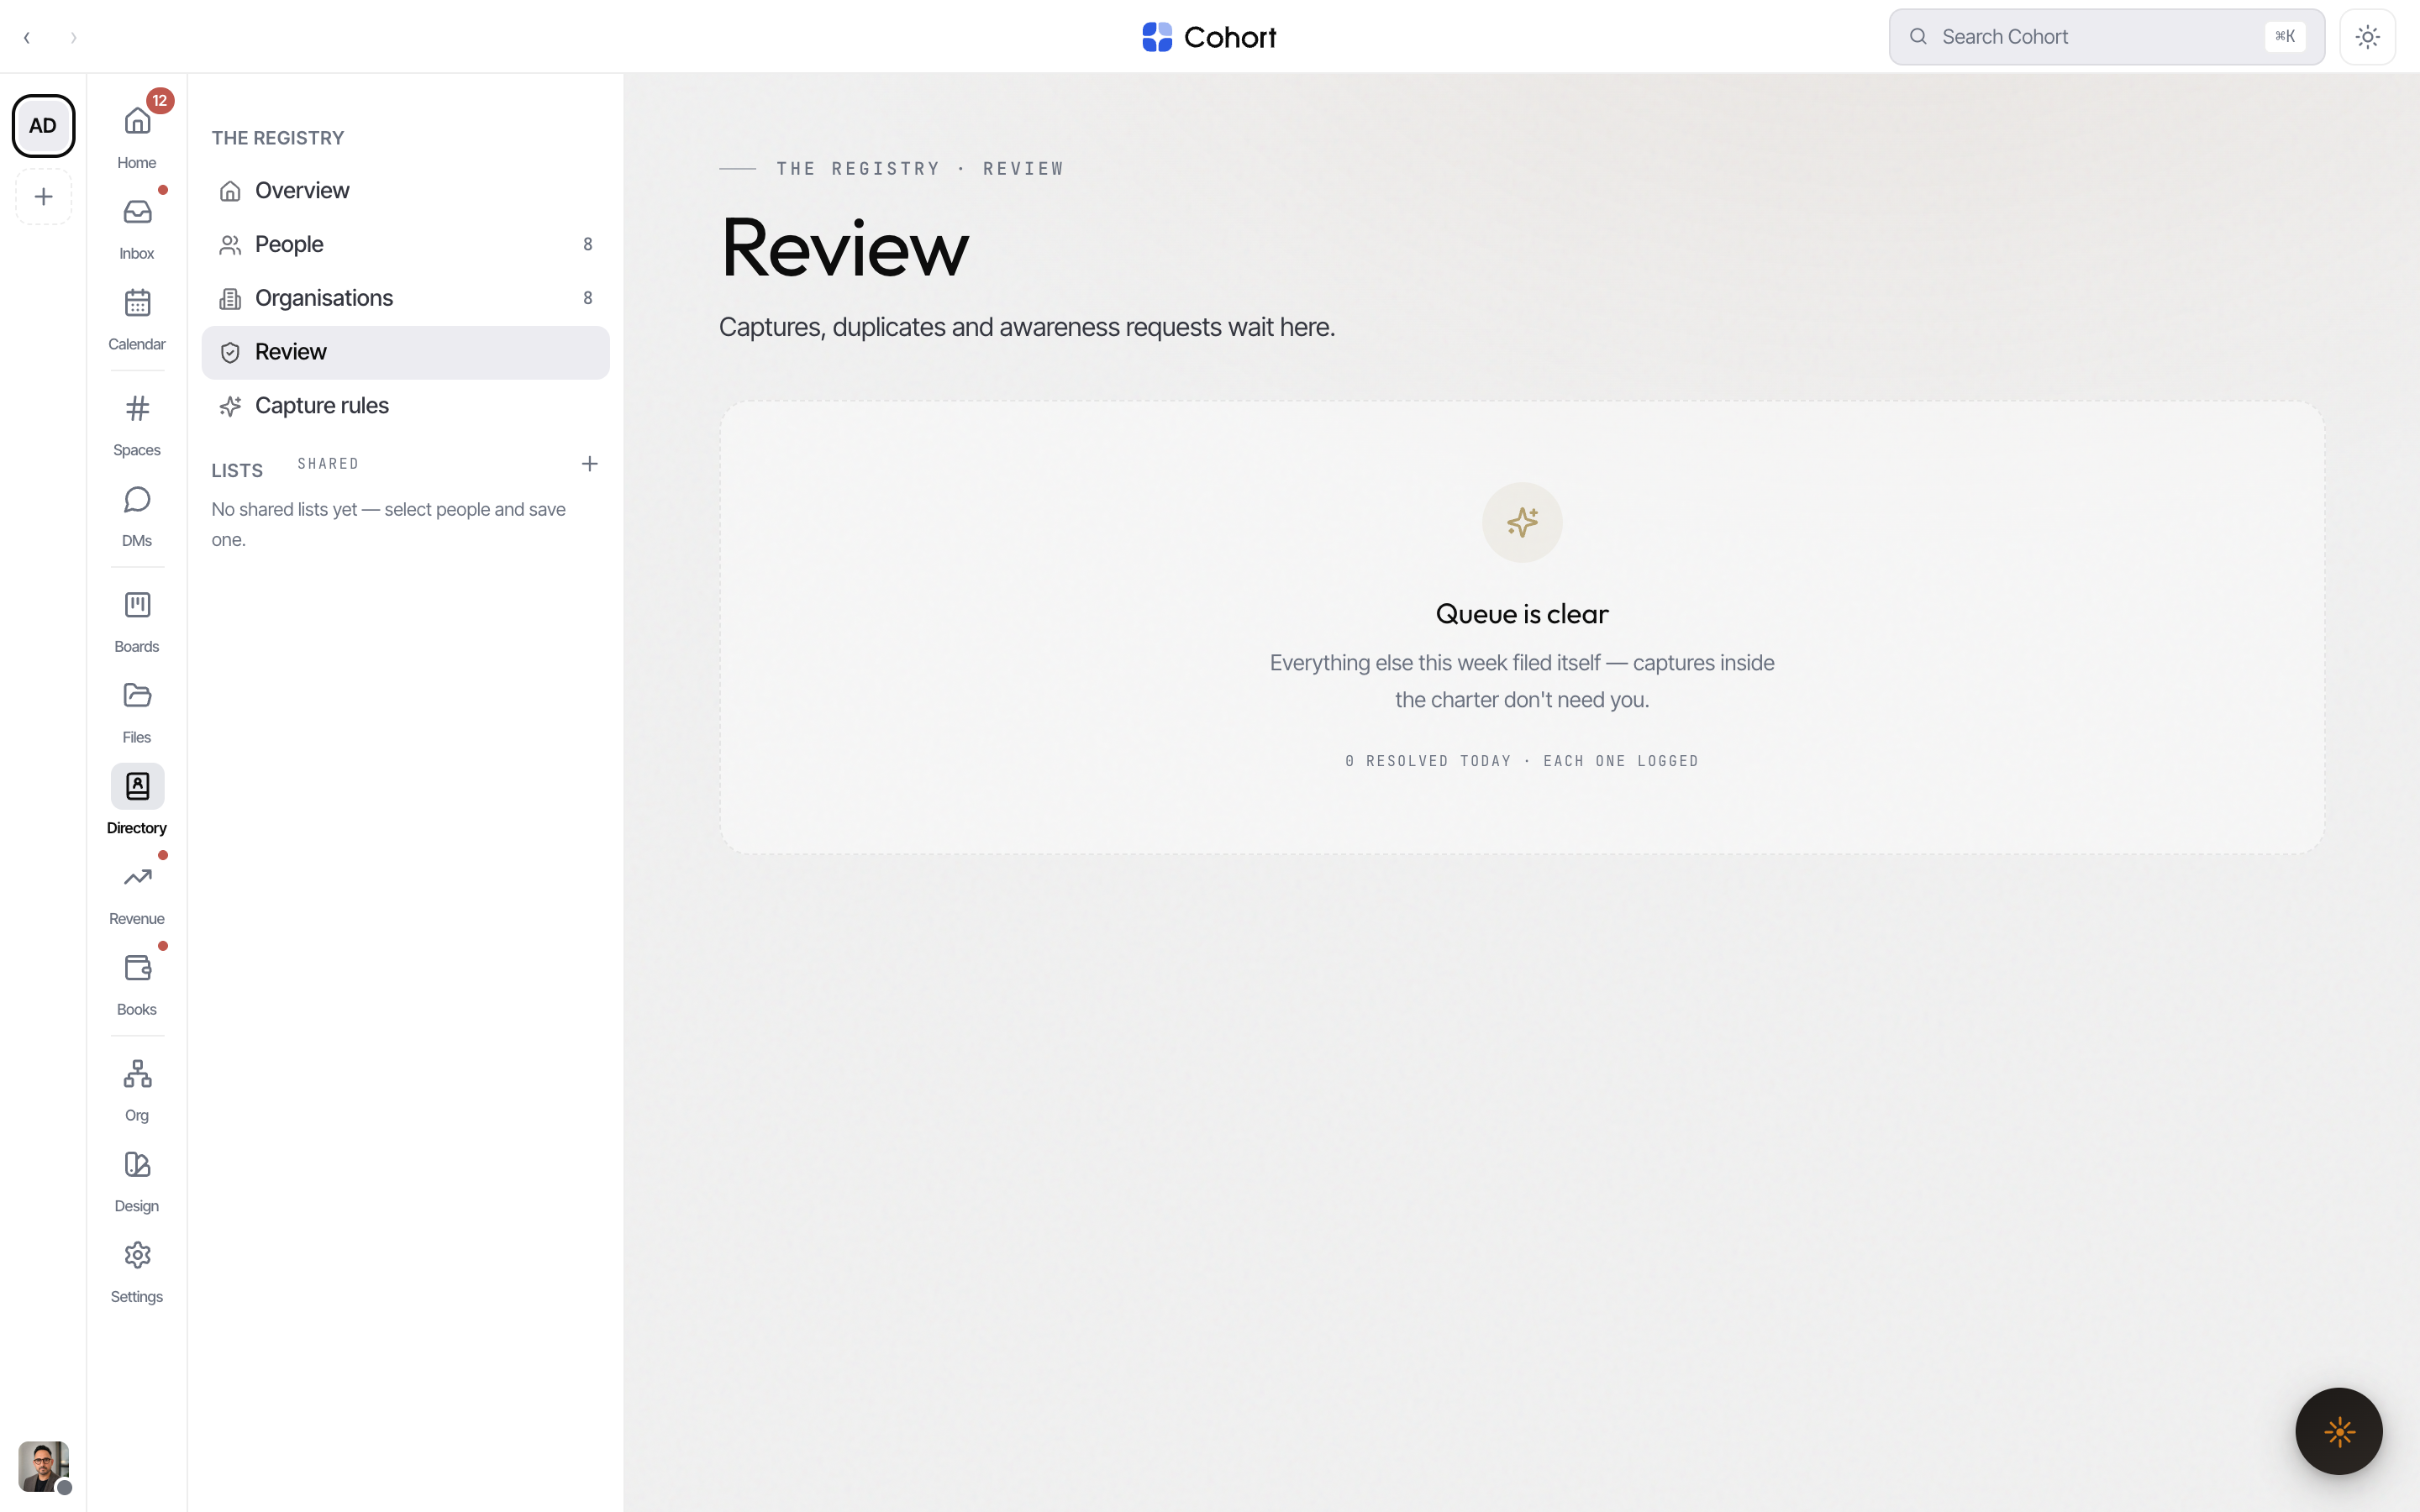The width and height of the screenshot is (2420, 1512).
Task: Click the ⌘K shortcut hint
Action: click(x=2285, y=37)
